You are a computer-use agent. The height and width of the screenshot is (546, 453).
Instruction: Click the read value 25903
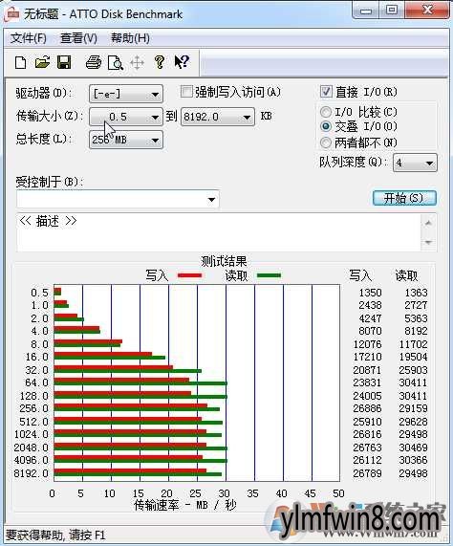pos(413,370)
